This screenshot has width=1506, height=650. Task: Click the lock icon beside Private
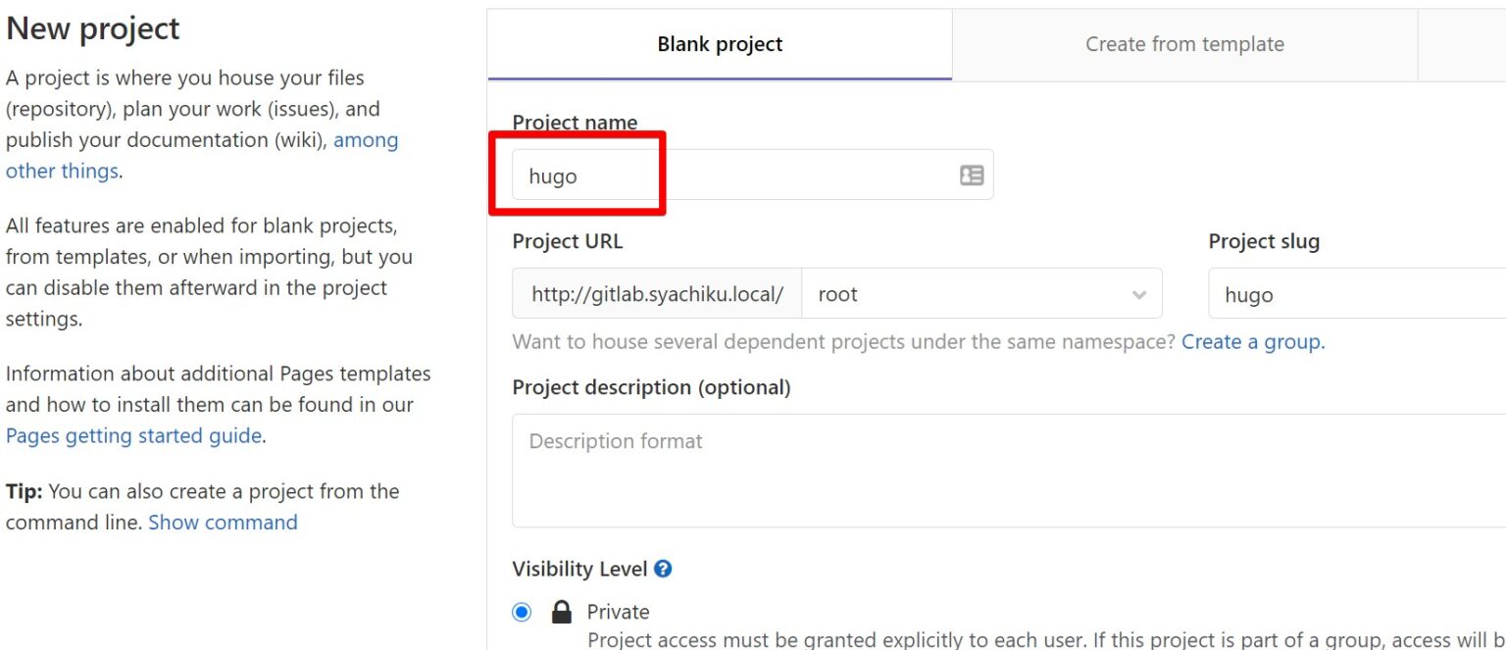click(x=561, y=611)
